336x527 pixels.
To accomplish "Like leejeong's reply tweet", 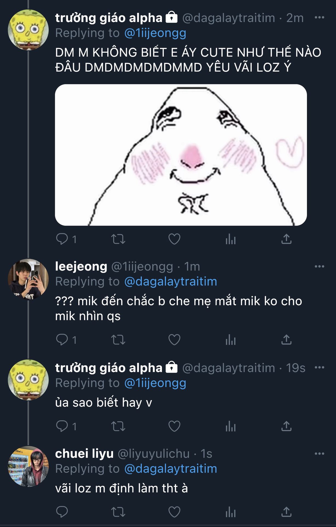I will (x=174, y=340).
